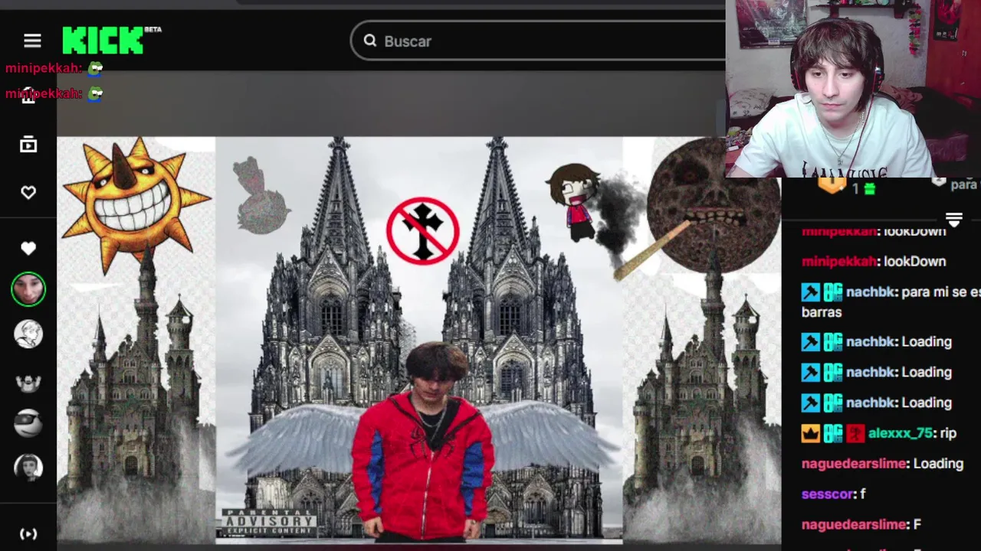Click the green gift count icon
The width and height of the screenshot is (981, 551).
(870, 188)
